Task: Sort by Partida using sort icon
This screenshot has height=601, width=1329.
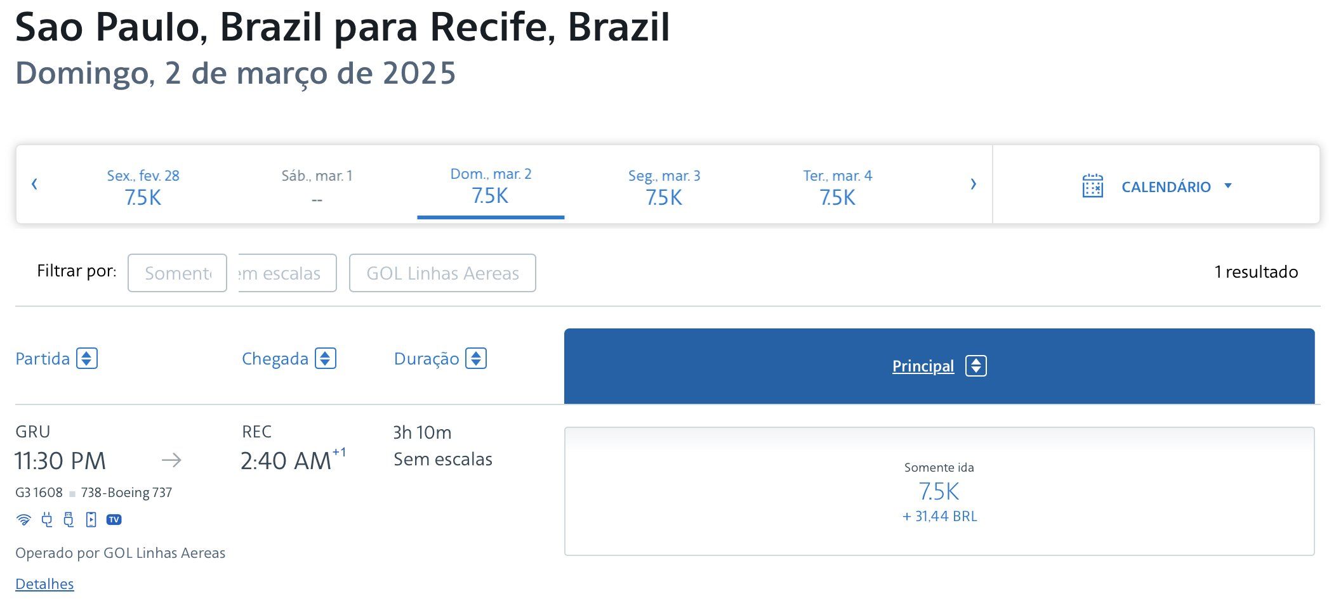Action: [x=87, y=358]
